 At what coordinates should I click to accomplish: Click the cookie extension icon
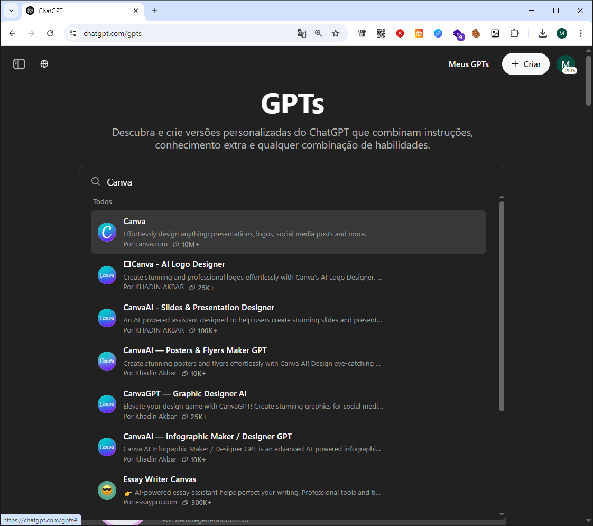pyautogui.click(x=476, y=33)
